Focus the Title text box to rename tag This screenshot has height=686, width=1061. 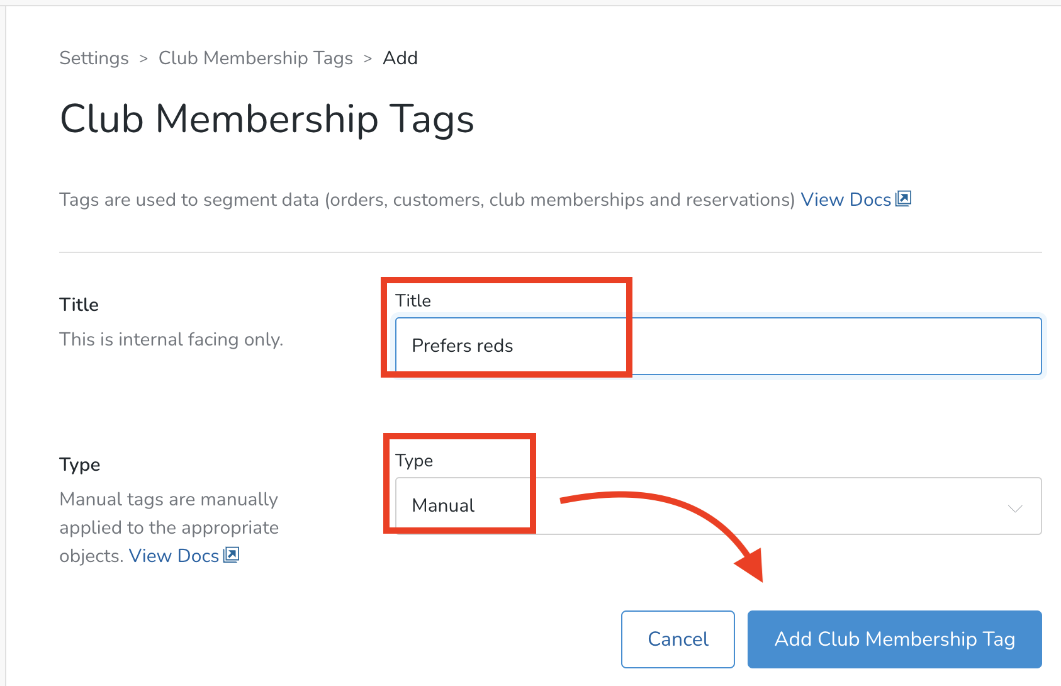(717, 346)
